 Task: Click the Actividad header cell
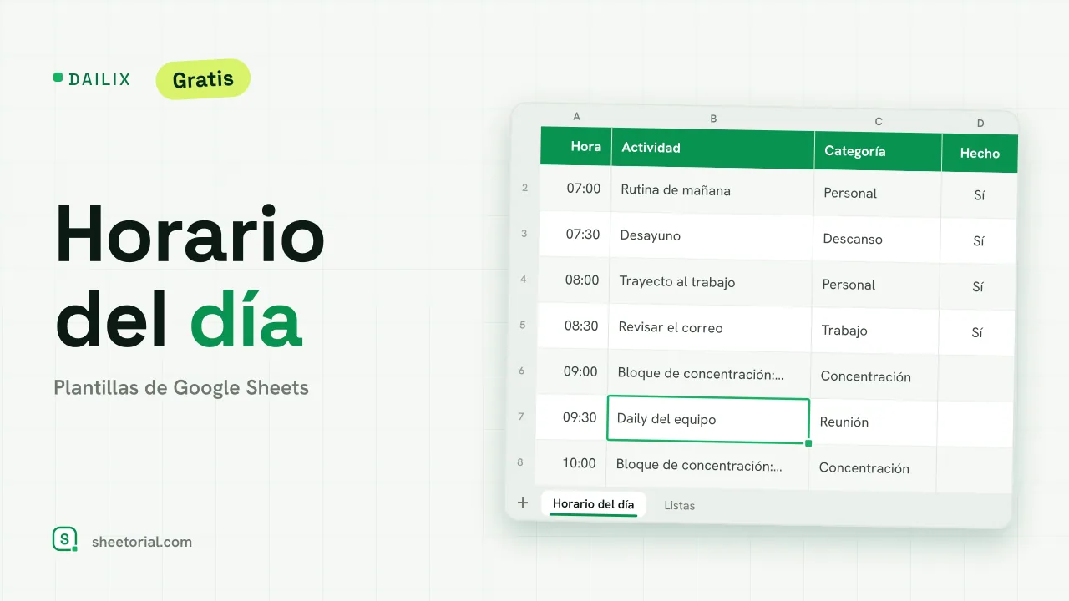point(713,149)
